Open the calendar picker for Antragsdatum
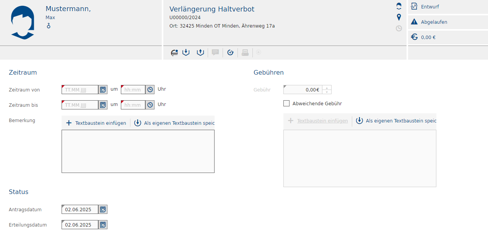The width and height of the screenshot is (488, 243). 103,209
